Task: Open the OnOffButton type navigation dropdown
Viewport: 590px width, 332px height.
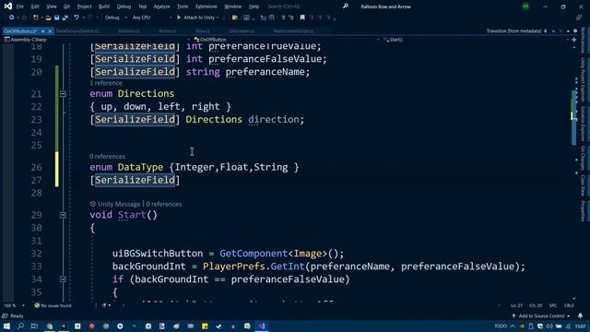Action: (x=286, y=40)
